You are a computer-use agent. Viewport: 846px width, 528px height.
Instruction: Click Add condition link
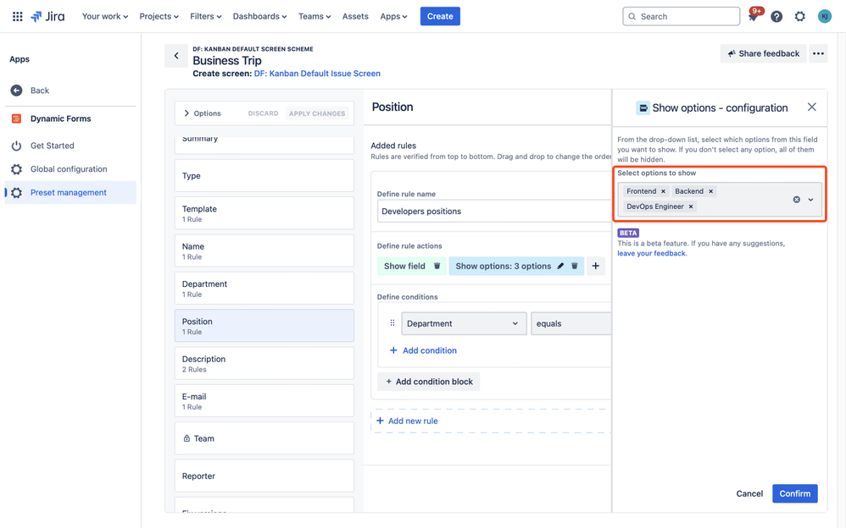[x=423, y=350]
